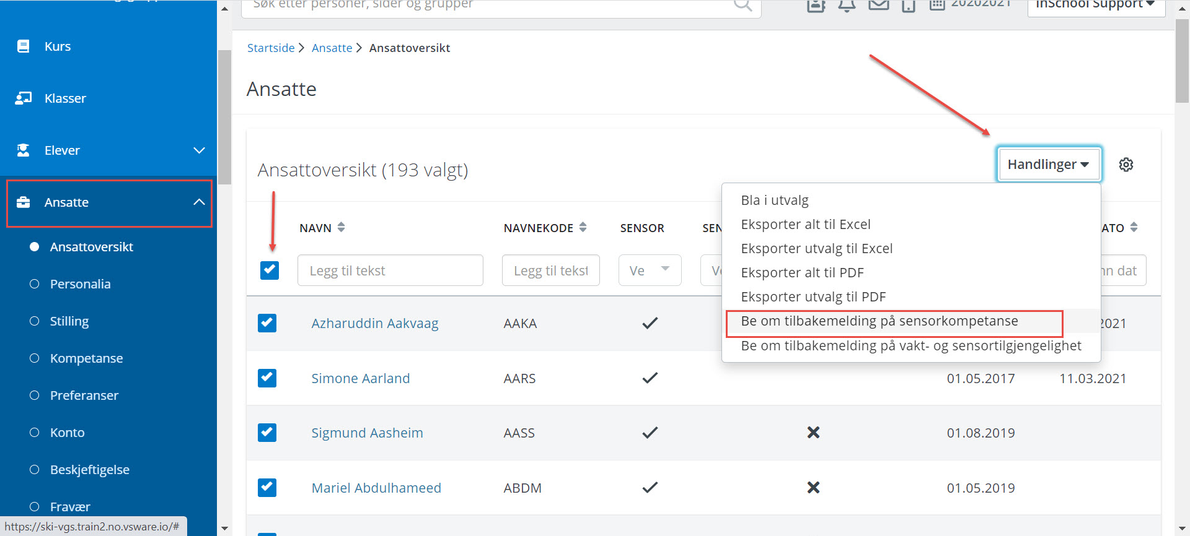
Task: Open the SENSOR column filter dropdown
Action: point(650,270)
